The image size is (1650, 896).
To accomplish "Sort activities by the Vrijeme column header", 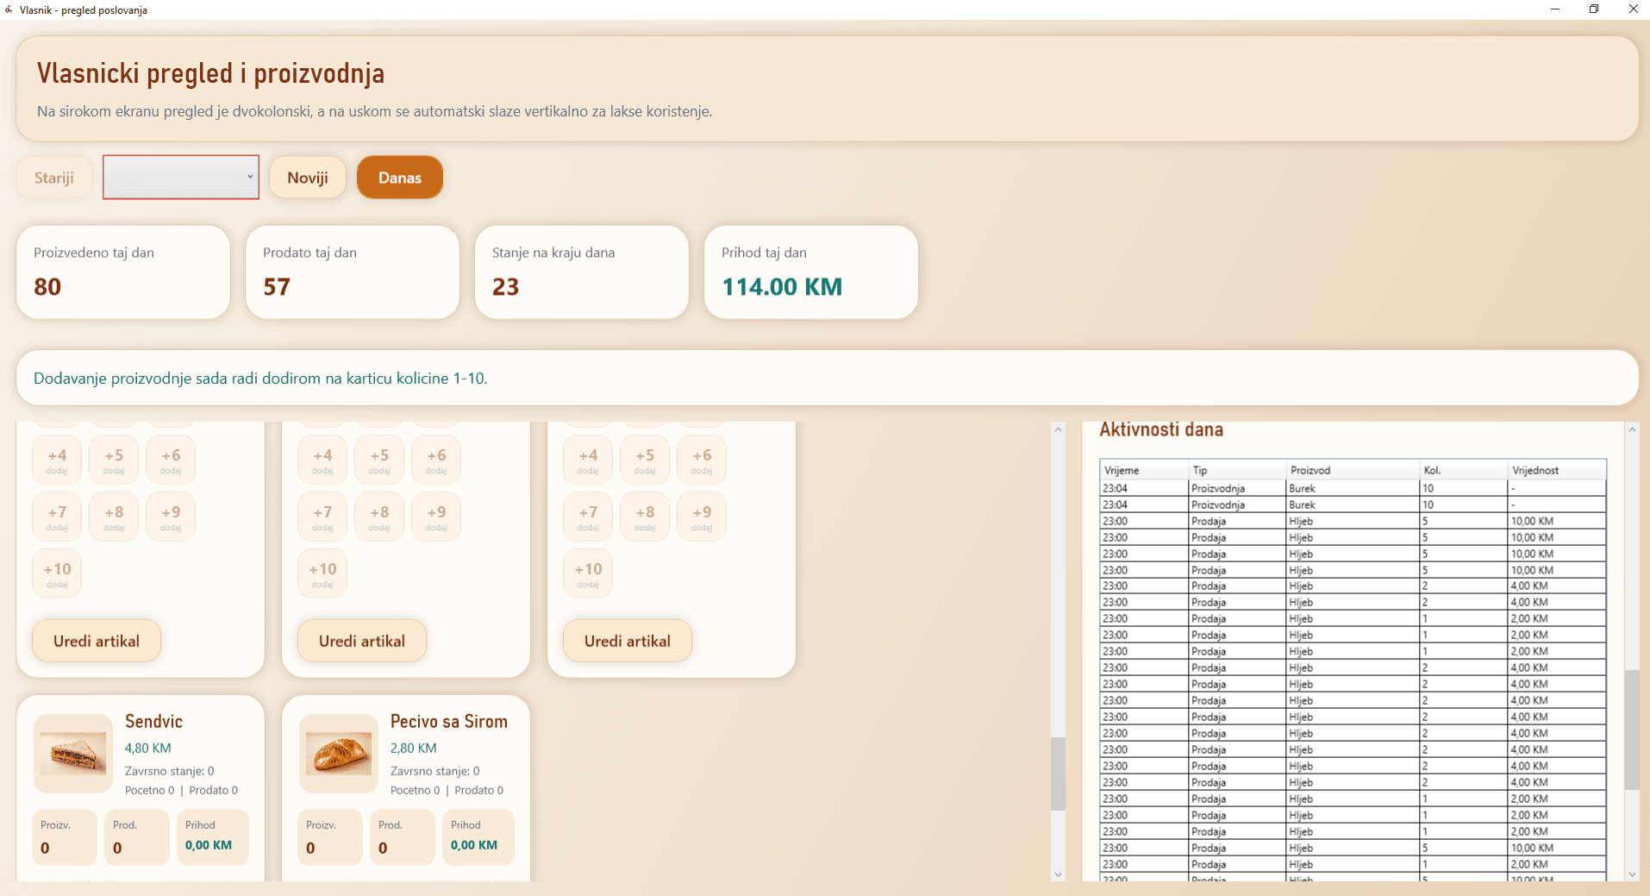I will (x=1144, y=470).
